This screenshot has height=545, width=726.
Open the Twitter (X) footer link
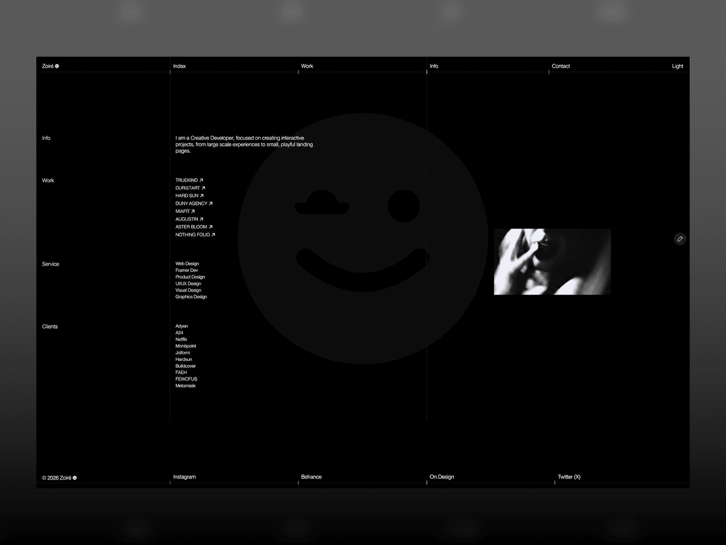pyautogui.click(x=569, y=477)
